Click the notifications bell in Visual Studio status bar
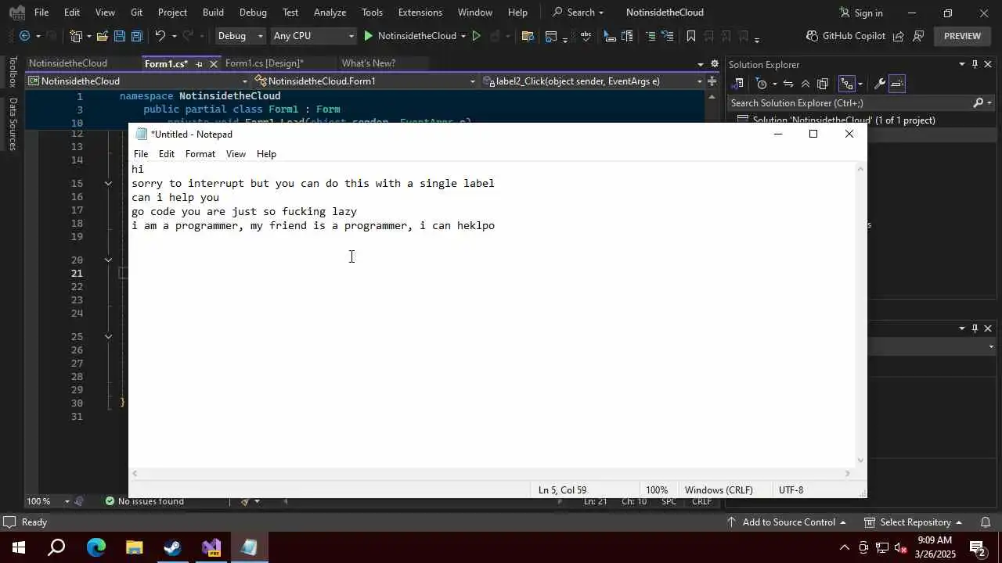 (x=986, y=522)
